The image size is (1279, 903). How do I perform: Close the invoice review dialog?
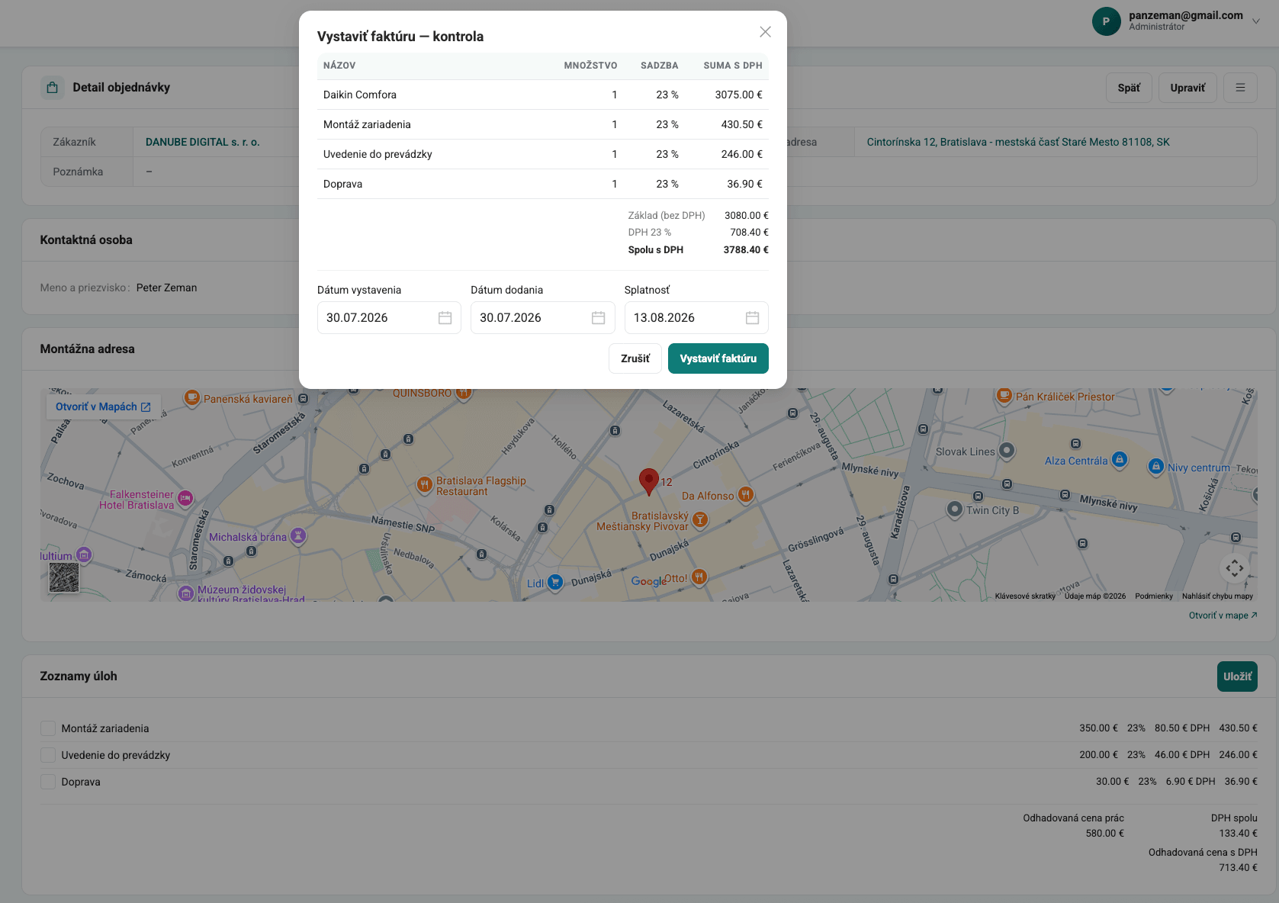pos(765,32)
